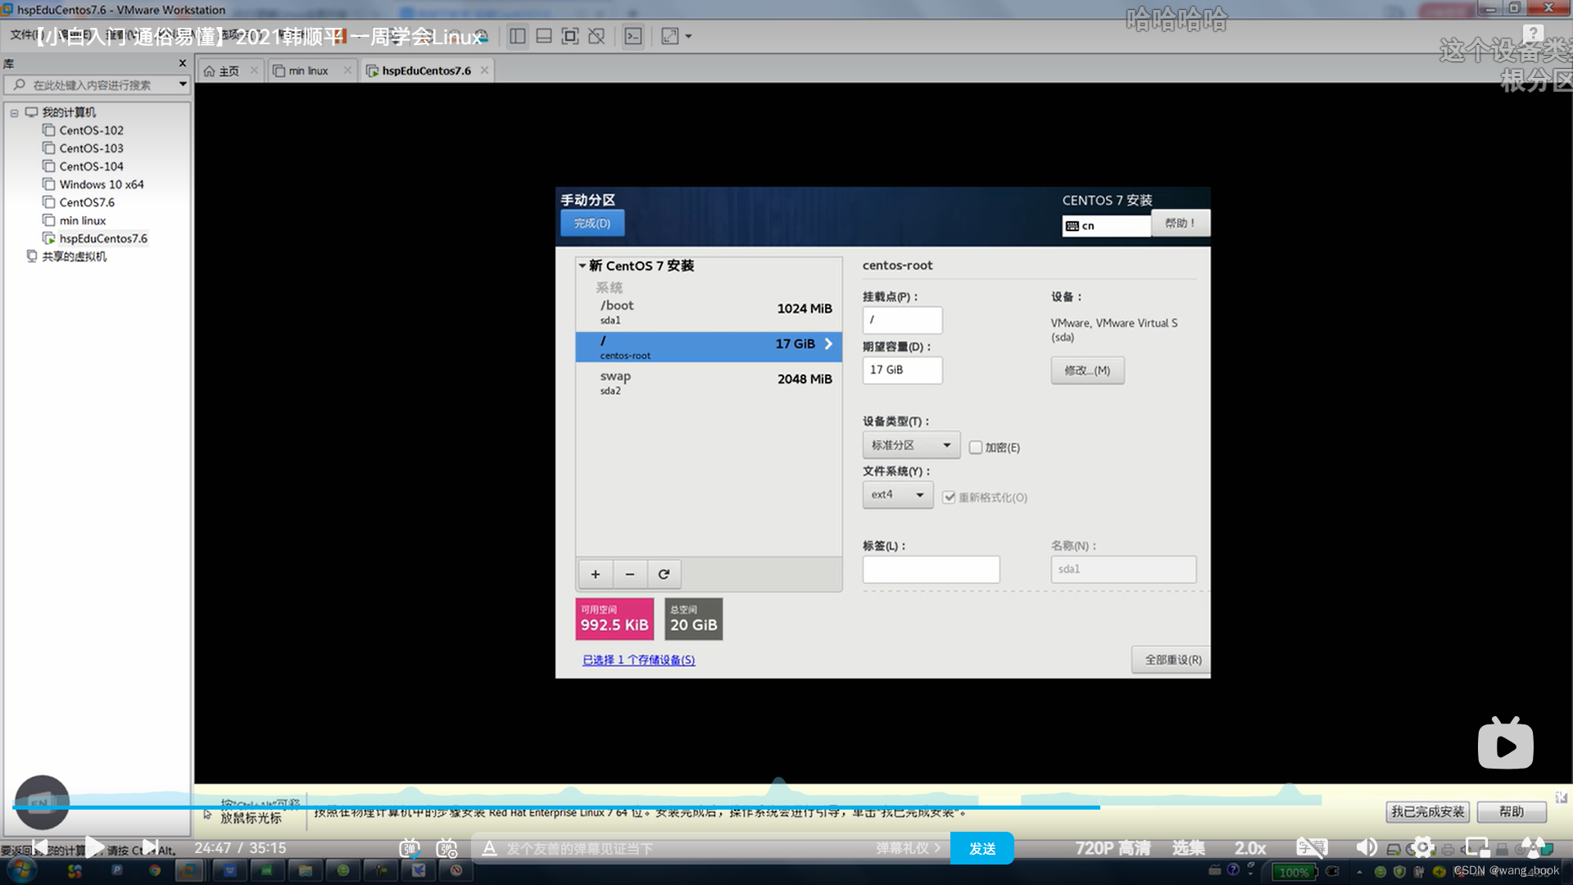Select min linux in the library tree

(75, 220)
